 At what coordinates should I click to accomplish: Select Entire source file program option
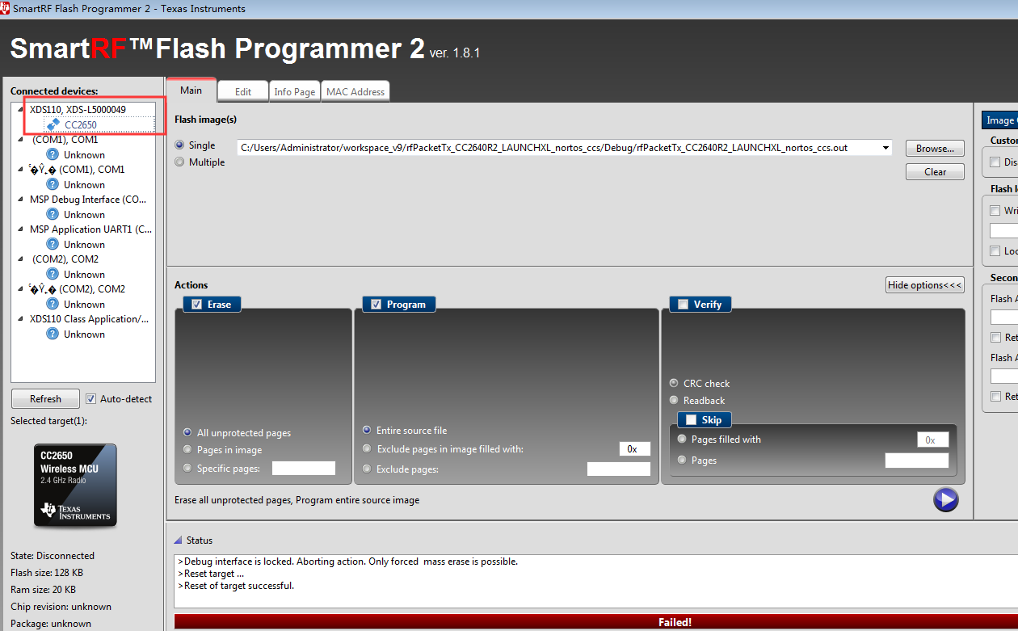point(368,430)
